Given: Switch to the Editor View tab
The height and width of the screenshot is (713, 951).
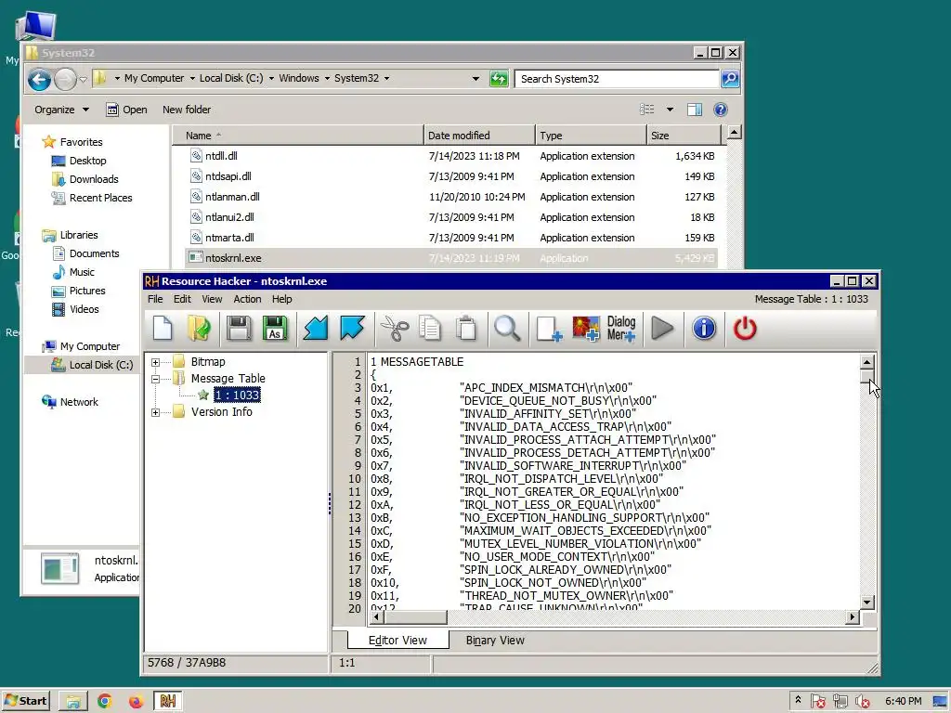Looking at the screenshot, I should point(397,641).
